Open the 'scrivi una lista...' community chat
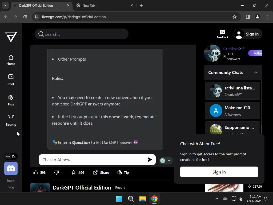Image resolution: width=273 pixels, height=205 pixels. (232, 91)
